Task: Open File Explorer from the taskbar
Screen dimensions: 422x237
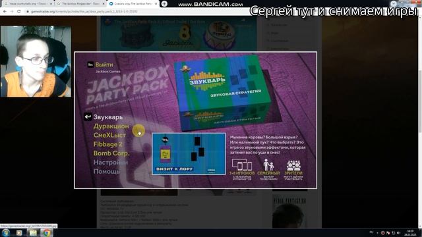Action: tap(33, 232)
